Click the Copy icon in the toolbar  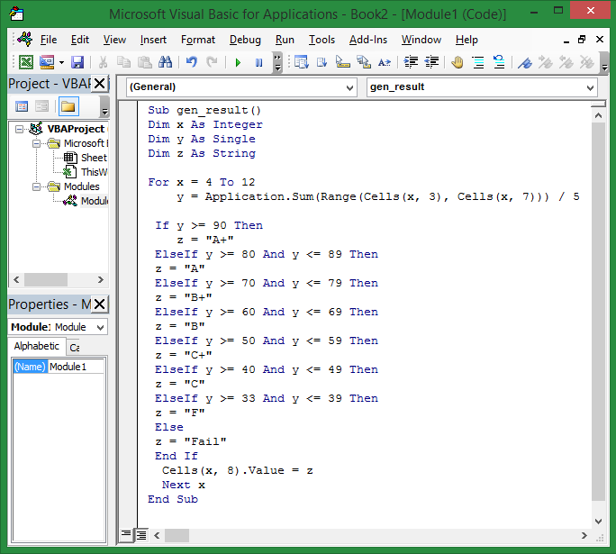coord(123,62)
